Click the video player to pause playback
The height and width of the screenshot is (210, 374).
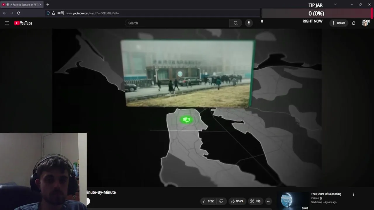click(187, 108)
